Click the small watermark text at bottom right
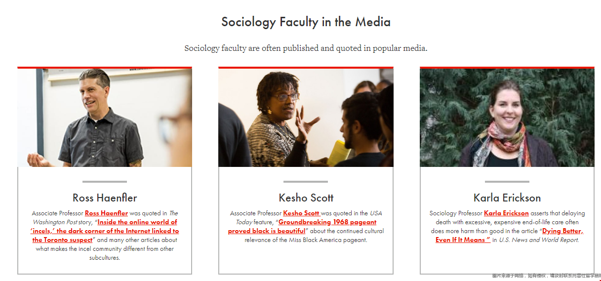The height and width of the screenshot is (281, 601). [x=546, y=276]
